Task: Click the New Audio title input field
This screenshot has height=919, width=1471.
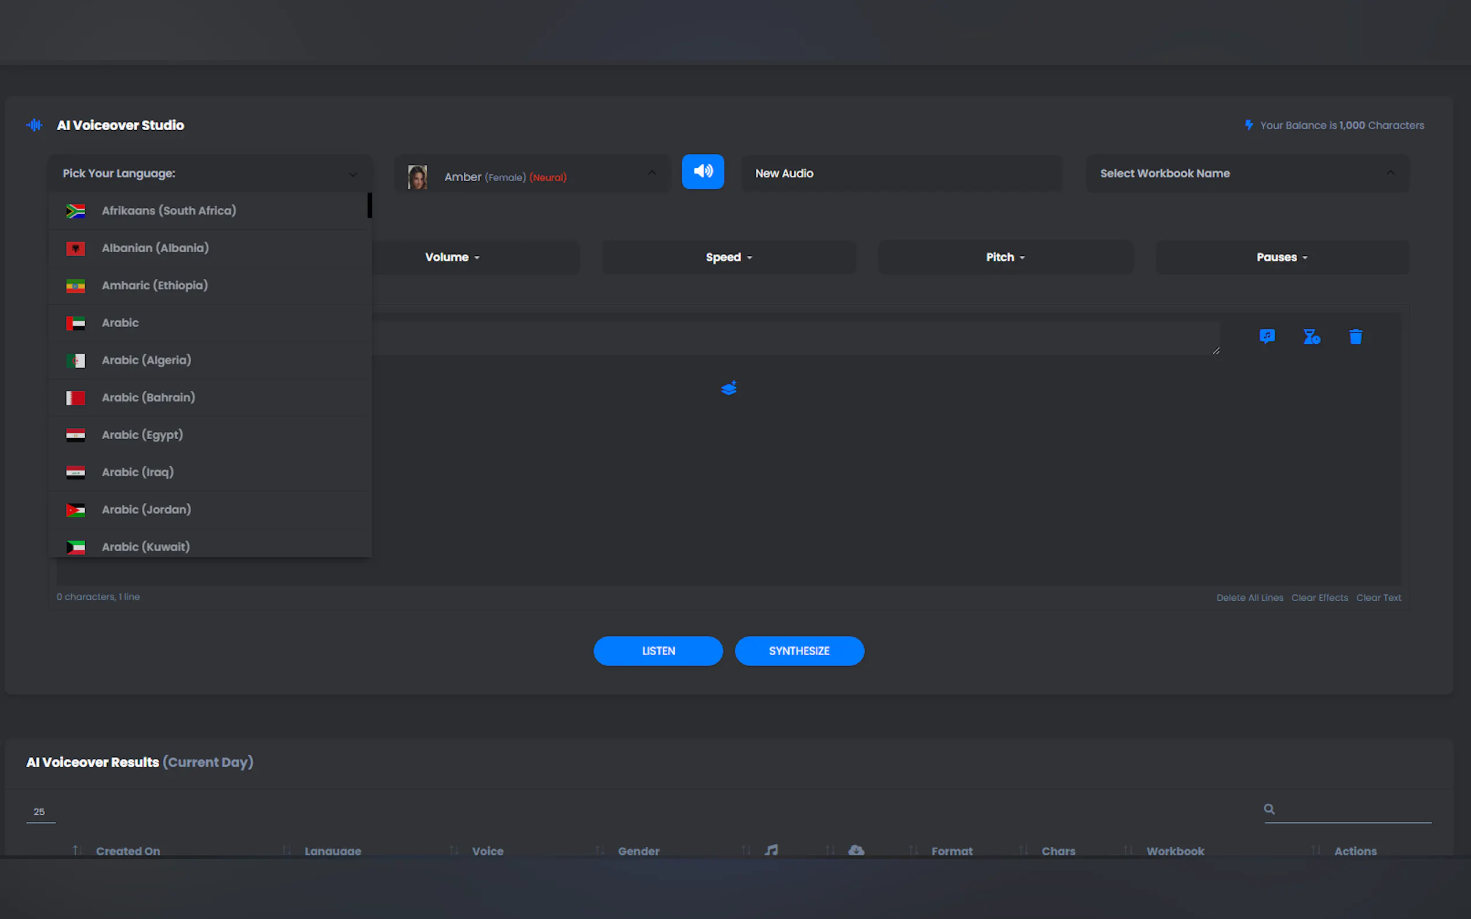Action: tap(901, 173)
